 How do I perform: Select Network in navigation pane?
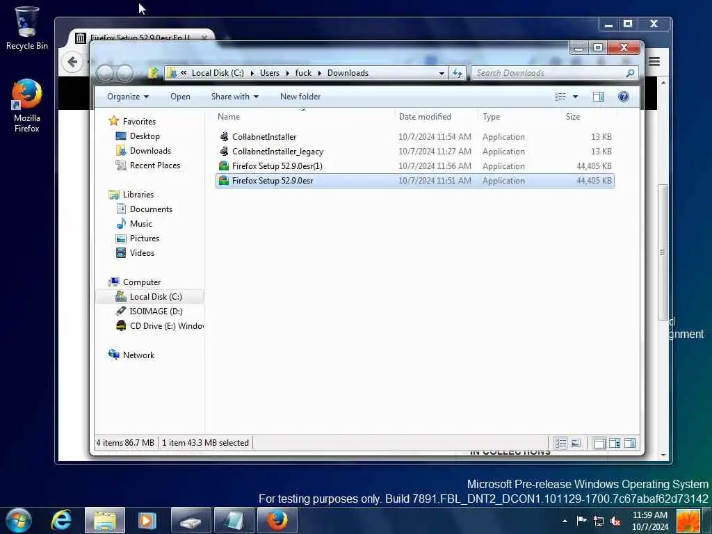[138, 355]
